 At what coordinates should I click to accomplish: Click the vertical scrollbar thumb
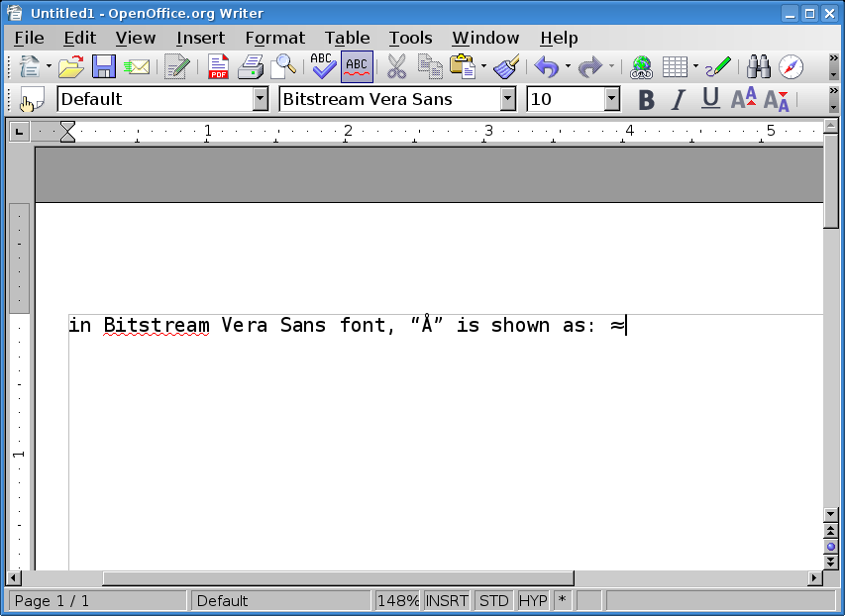[x=831, y=181]
